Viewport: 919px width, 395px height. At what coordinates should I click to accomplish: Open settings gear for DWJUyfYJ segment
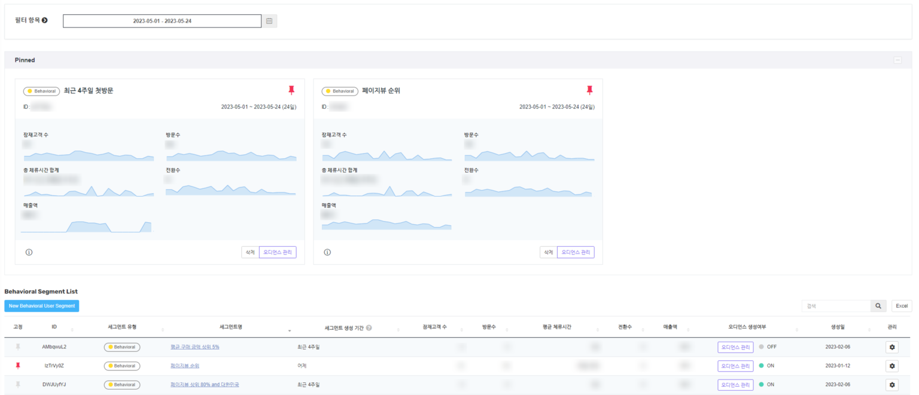click(x=892, y=384)
